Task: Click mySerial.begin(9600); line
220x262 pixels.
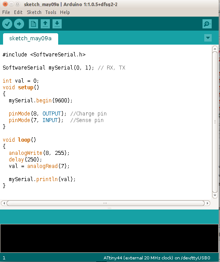Action: tap(41, 101)
